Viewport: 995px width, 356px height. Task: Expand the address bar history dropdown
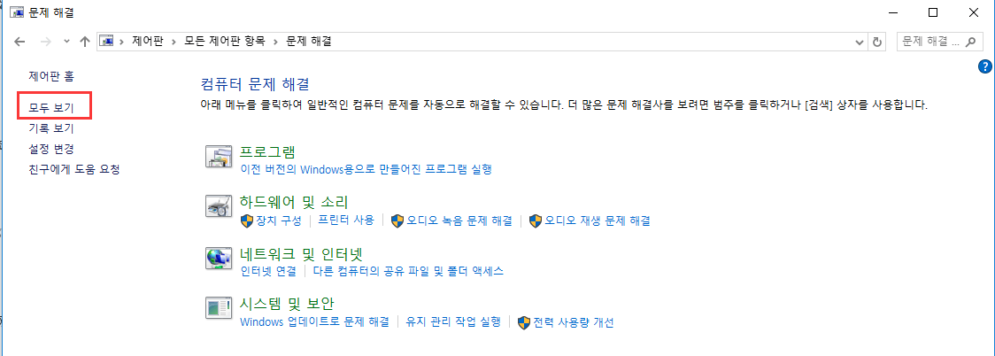click(858, 42)
